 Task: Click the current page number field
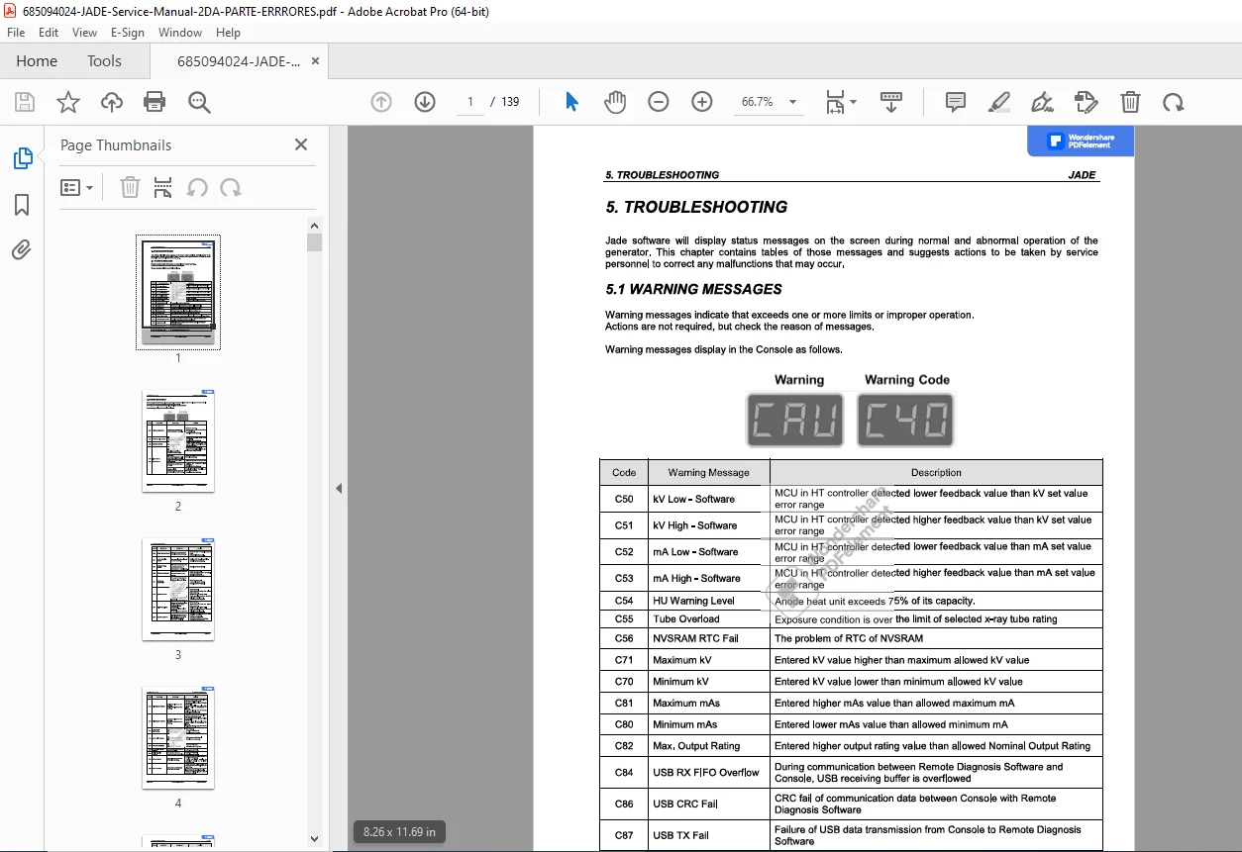(x=470, y=102)
